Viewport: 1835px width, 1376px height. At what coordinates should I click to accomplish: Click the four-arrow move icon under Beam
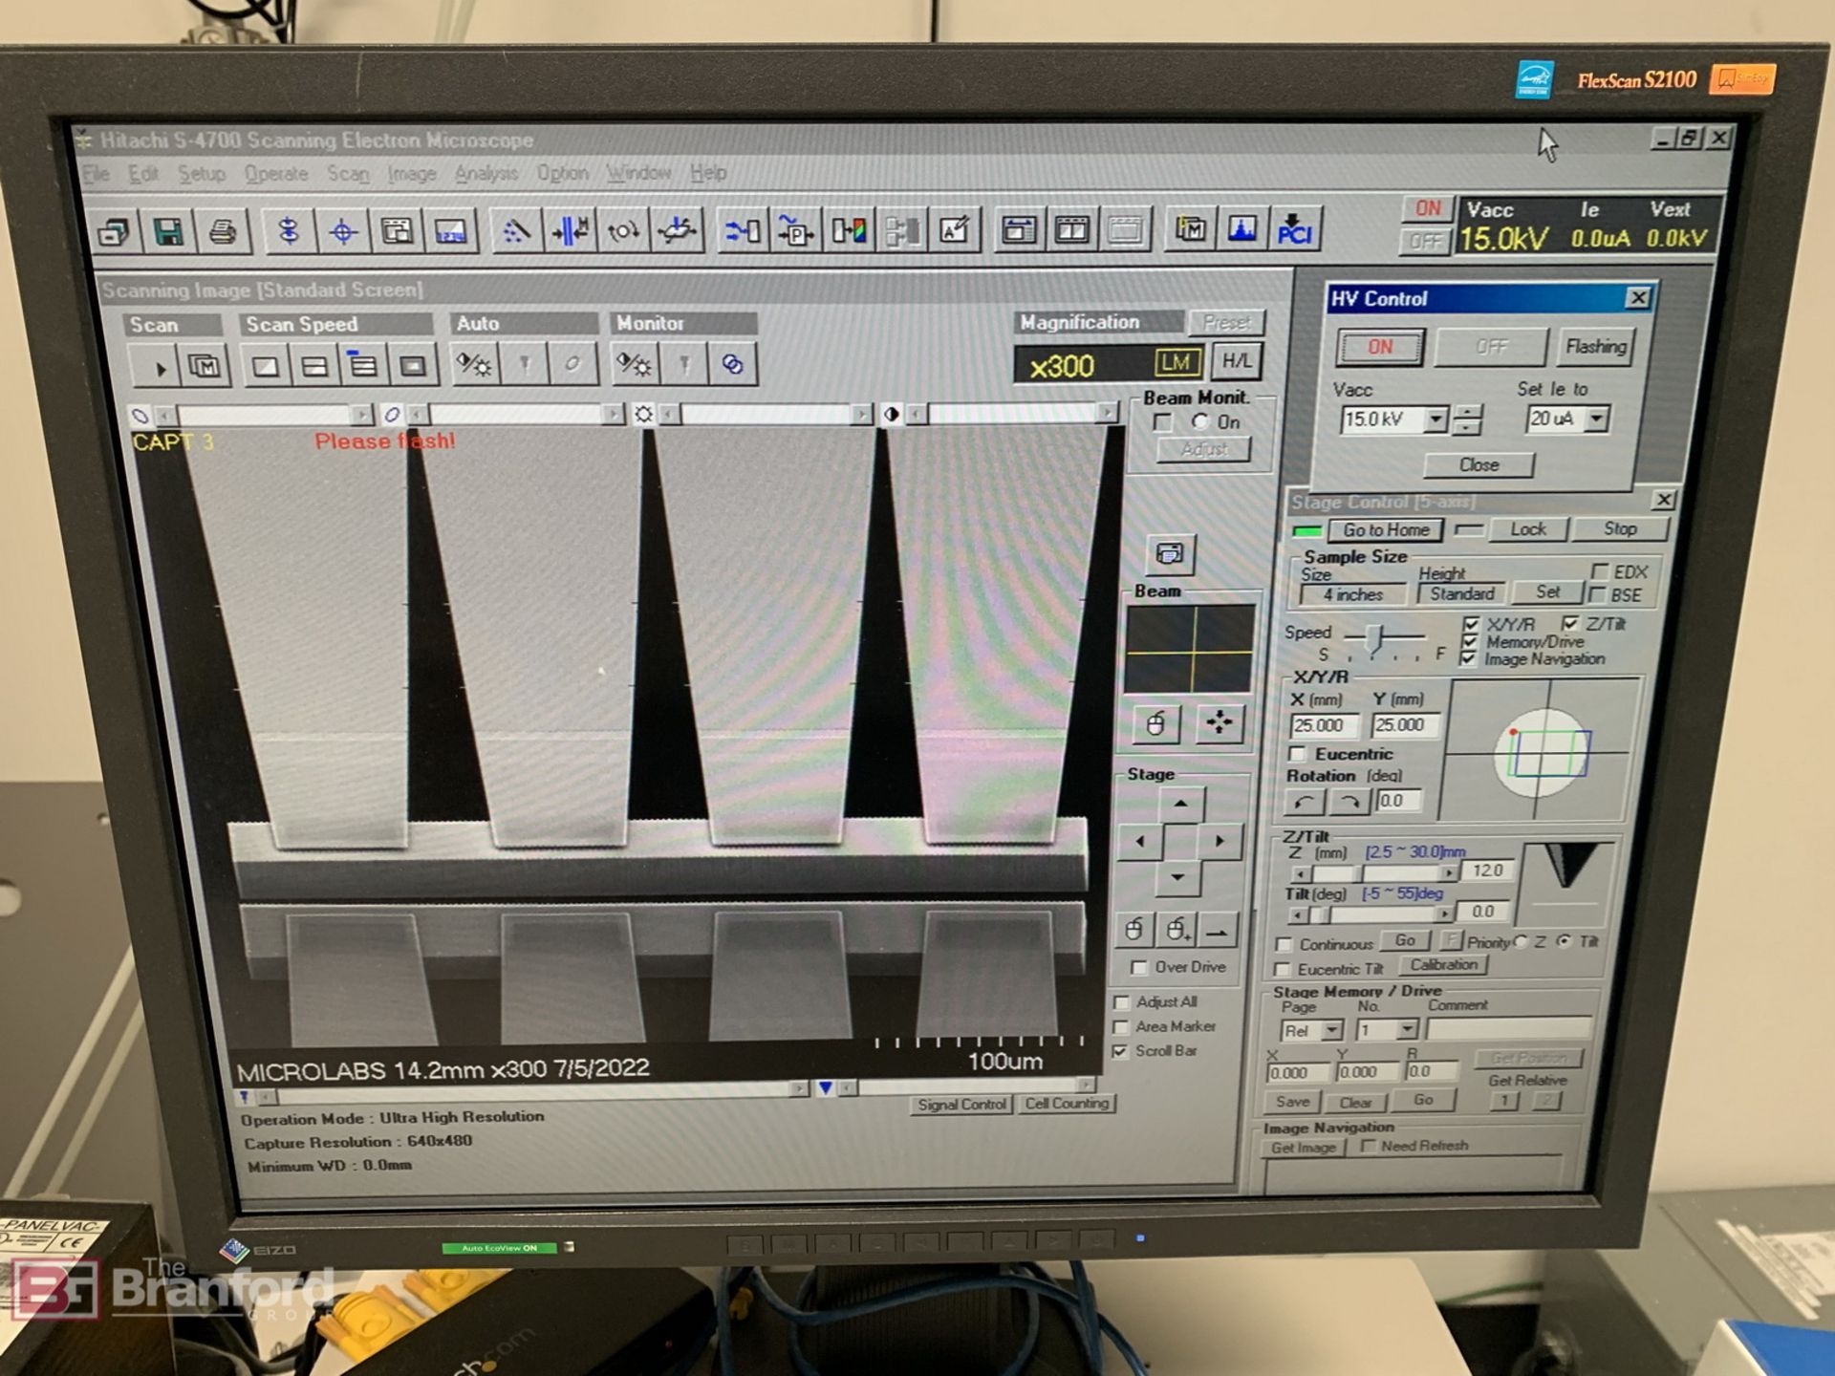1219,723
